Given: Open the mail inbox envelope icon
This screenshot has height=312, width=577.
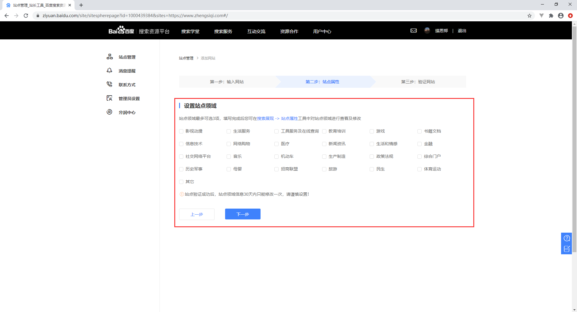Looking at the screenshot, I should click(x=414, y=31).
